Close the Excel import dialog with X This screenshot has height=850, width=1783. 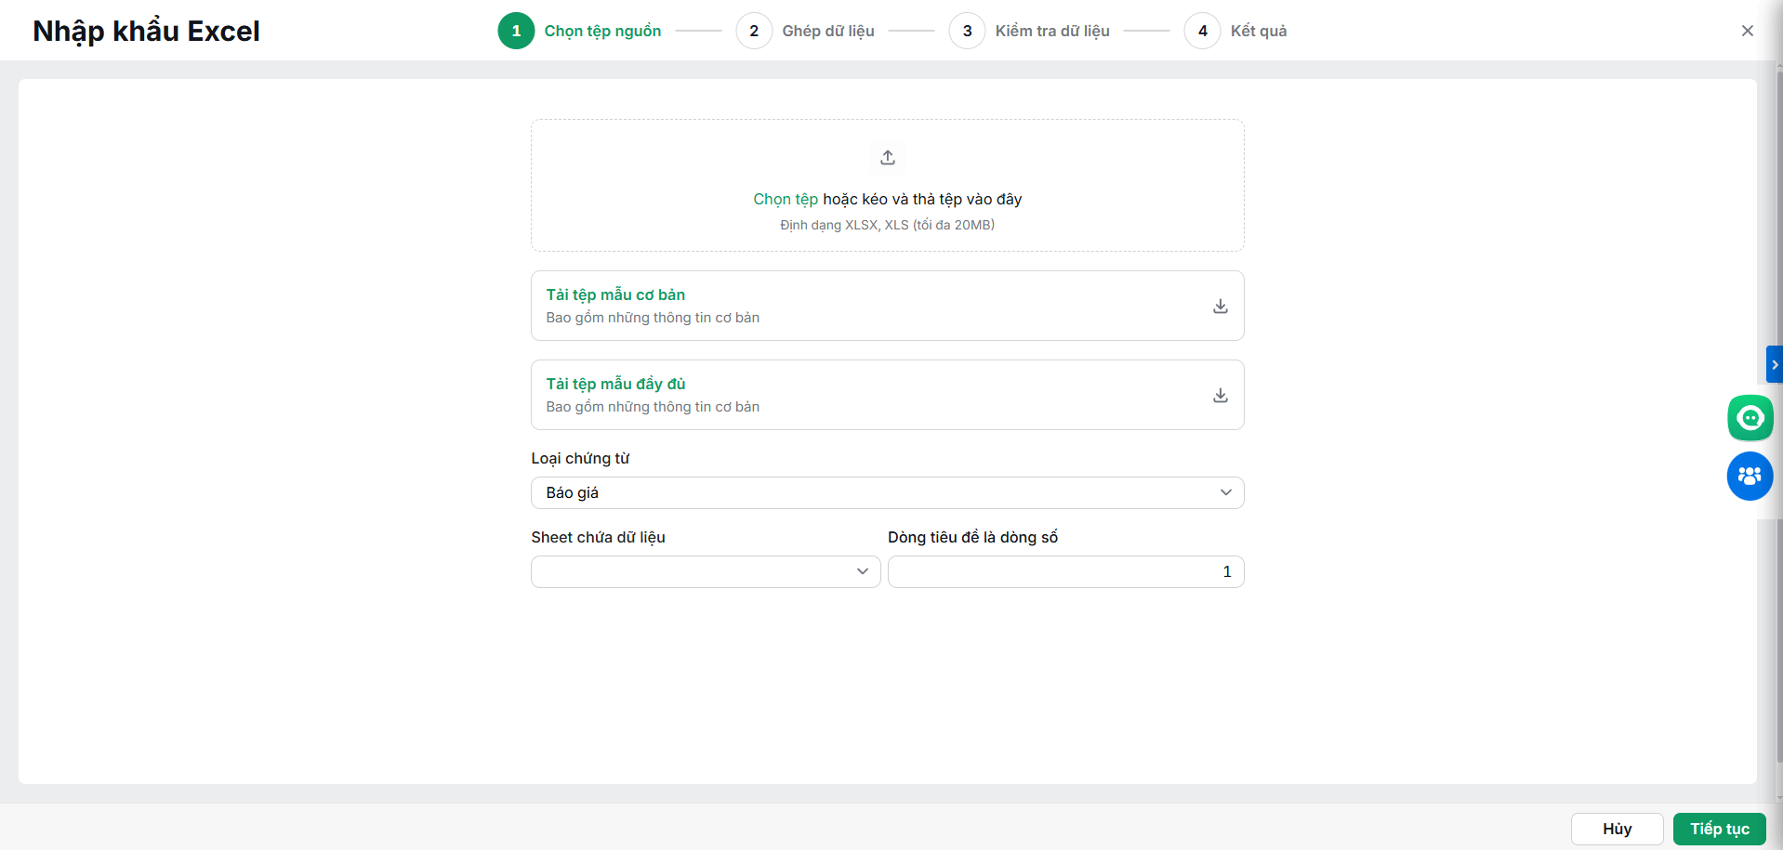[1748, 31]
